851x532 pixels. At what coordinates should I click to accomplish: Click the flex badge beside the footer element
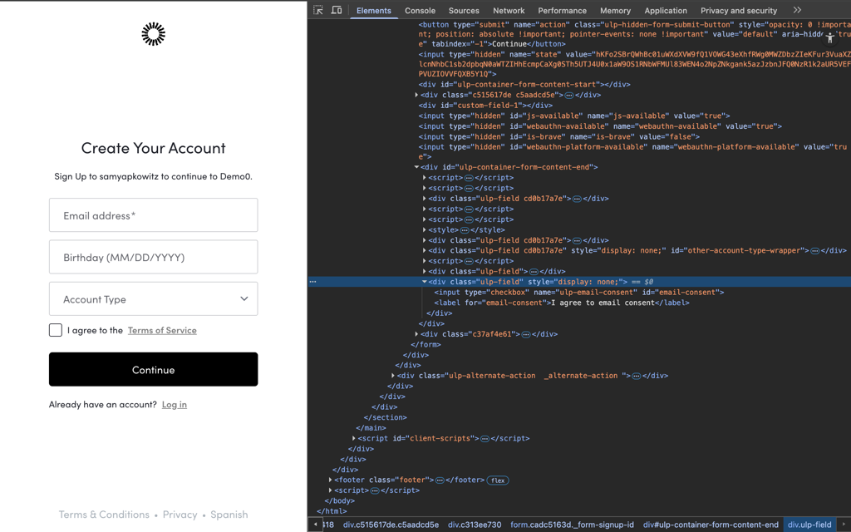tap(498, 480)
